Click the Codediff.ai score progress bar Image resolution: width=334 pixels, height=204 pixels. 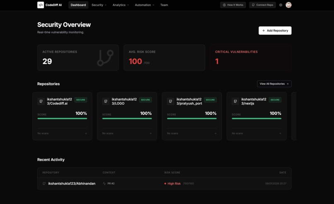62,119
